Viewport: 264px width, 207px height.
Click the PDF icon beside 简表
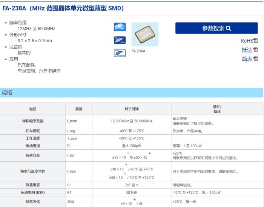click(256, 59)
